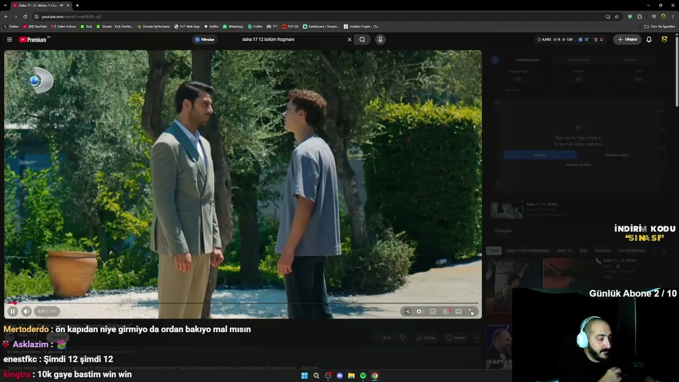Switch the player to theater mode
Image resolution: width=679 pixels, height=382 pixels.
click(x=458, y=311)
